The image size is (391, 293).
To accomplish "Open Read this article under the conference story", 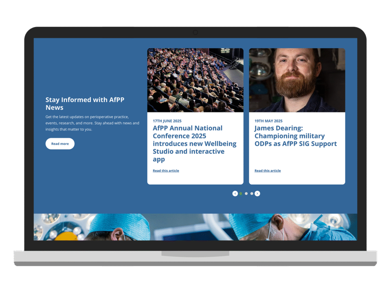I will (166, 171).
